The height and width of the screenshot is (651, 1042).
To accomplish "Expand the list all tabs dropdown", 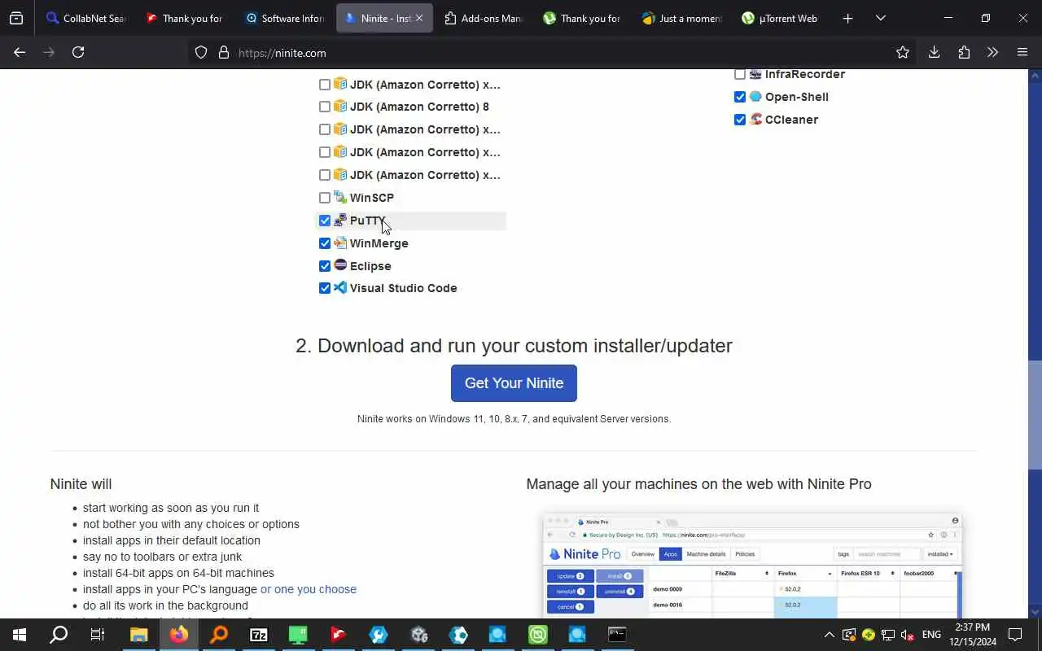I will (880, 18).
